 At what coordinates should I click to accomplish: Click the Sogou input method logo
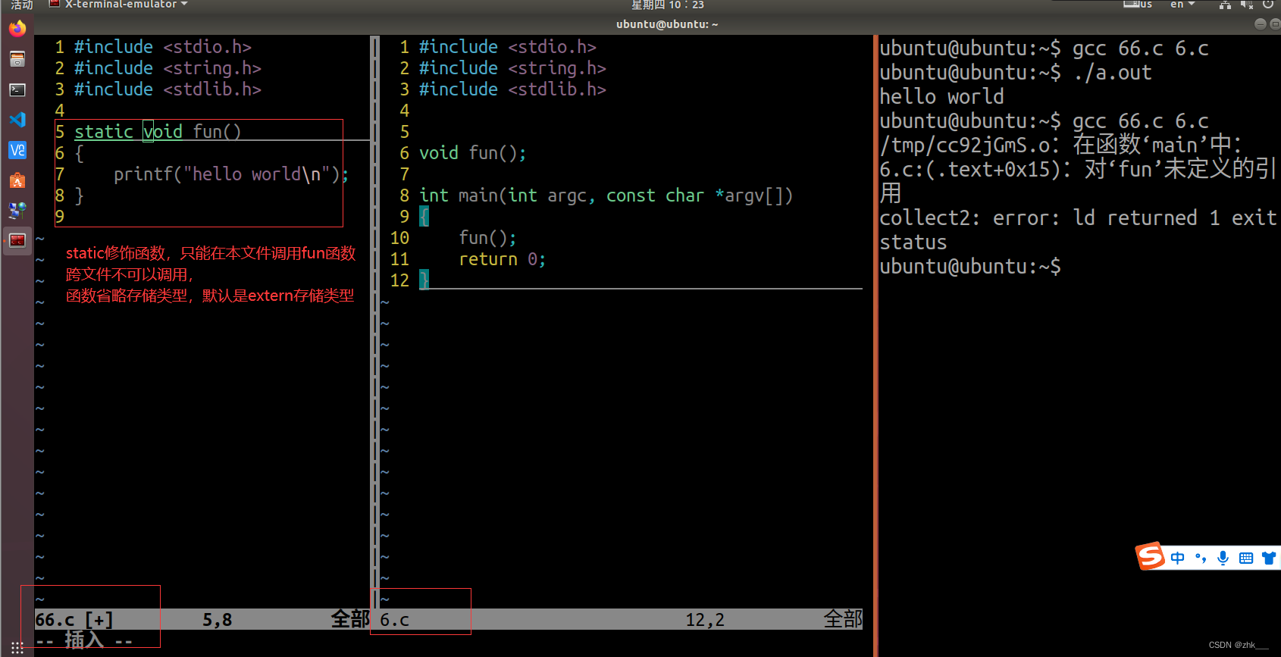pyautogui.click(x=1150, y=557)
